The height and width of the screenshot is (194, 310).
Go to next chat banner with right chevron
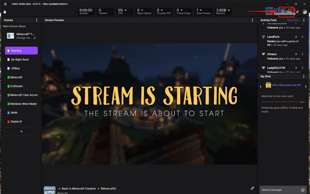pos(306,86)
